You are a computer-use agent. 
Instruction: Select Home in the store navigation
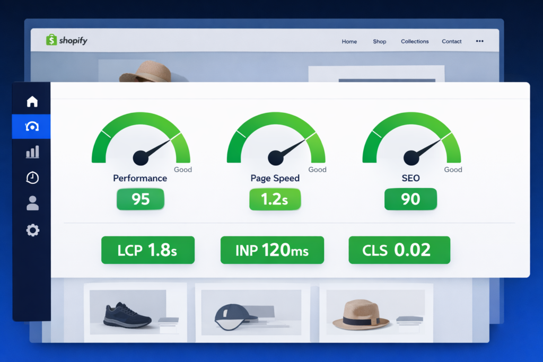coord(349,41)
